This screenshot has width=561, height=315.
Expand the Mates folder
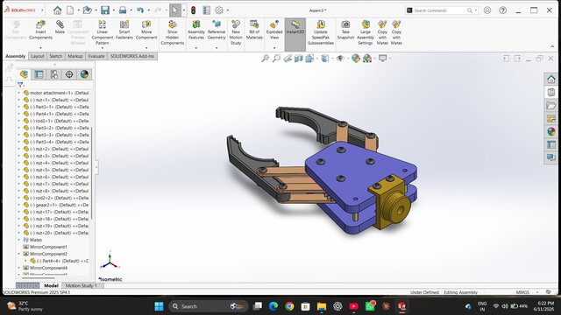pos(19,240)
